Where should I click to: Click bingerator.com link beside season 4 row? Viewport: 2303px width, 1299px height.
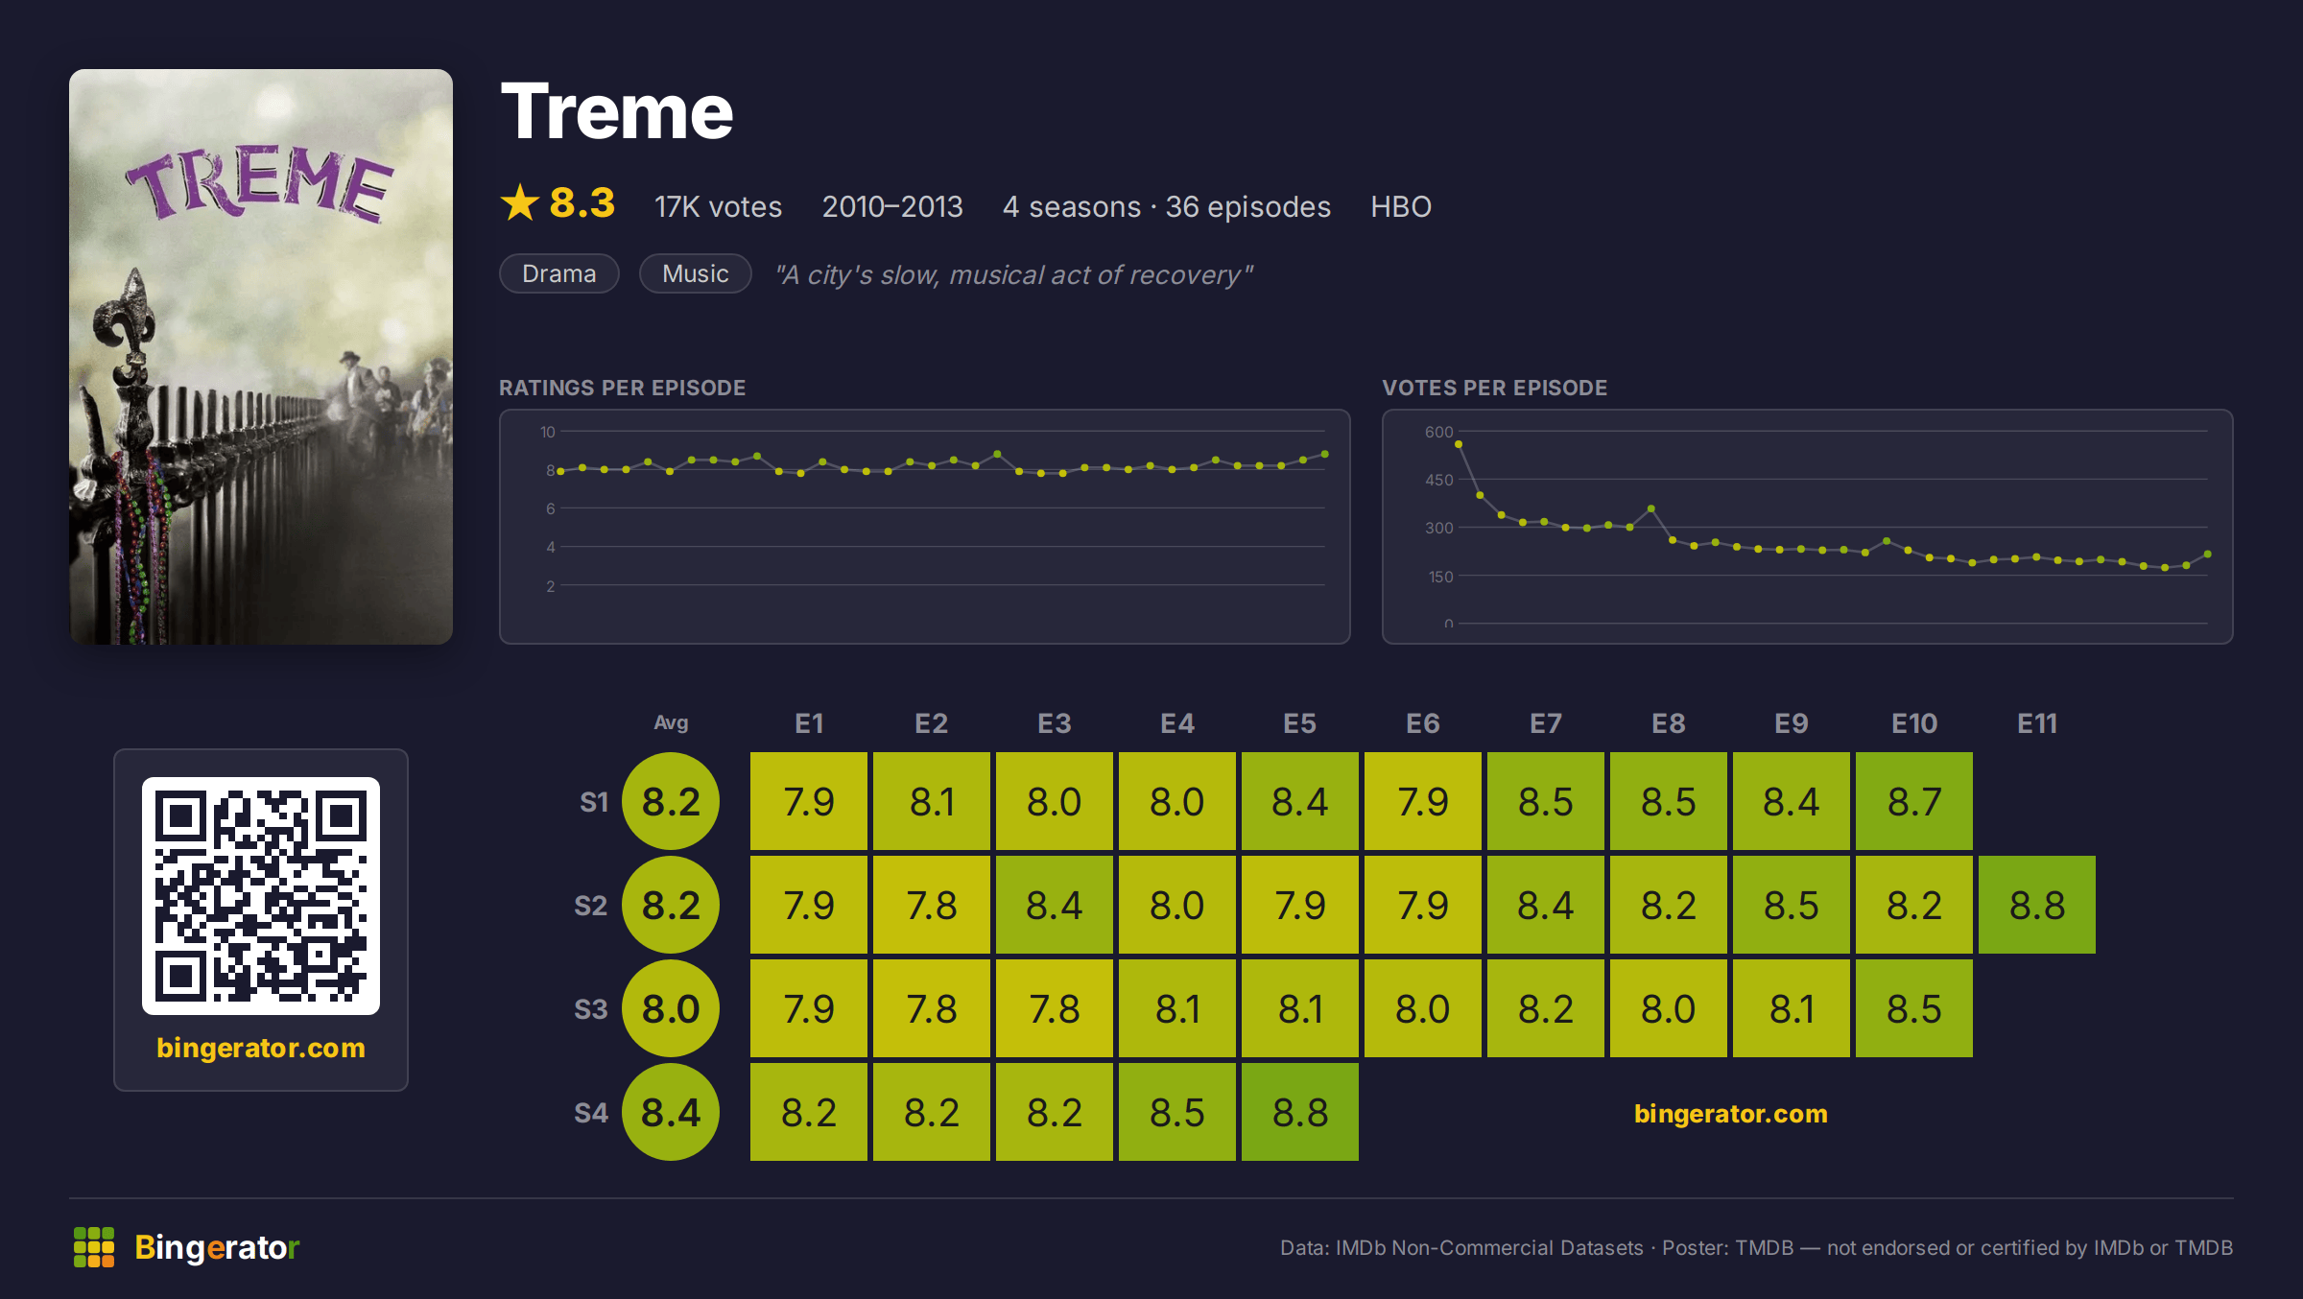1731,1113
